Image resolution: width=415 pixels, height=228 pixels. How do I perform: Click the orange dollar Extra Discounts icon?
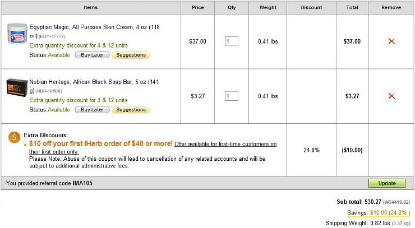15,137
